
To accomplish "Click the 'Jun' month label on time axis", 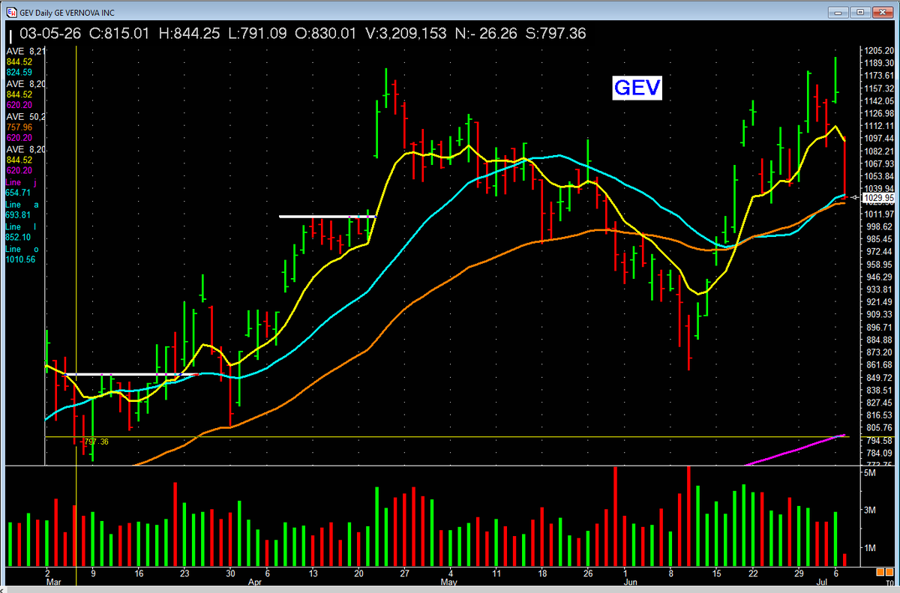I will (x=631, y=582).
